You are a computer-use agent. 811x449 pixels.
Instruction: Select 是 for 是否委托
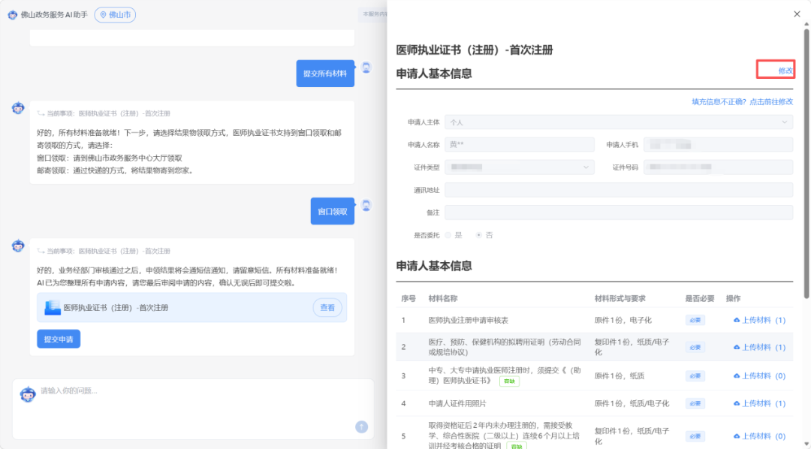(448, 235)
